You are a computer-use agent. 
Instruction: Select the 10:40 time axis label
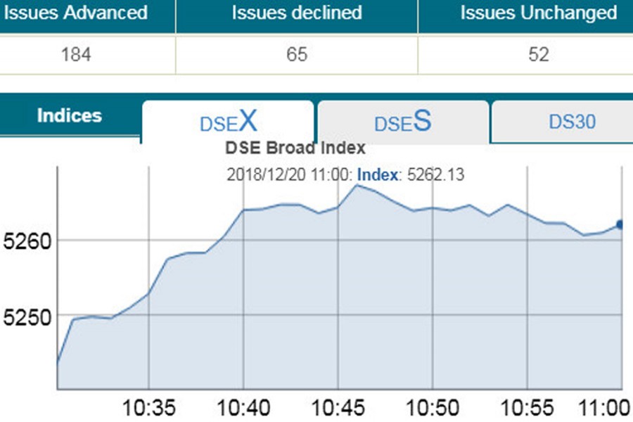[x=243, y=407]
